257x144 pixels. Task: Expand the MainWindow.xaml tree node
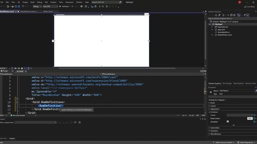pyautogui.click(x=212, y=35)
